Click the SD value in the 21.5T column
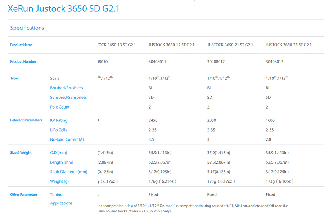Image resolution: width=324 pixels, height=221 pixels. [210, 97]
